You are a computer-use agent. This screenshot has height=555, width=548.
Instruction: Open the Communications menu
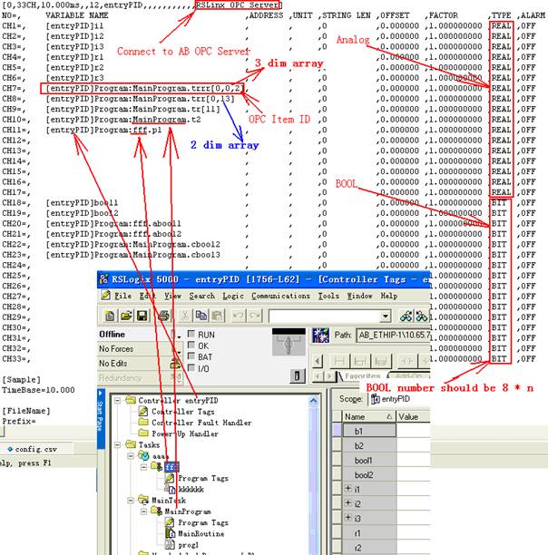(280, 296)
